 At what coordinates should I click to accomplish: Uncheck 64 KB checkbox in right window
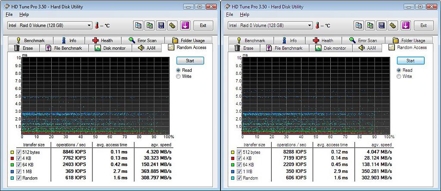tap(239, 165)
